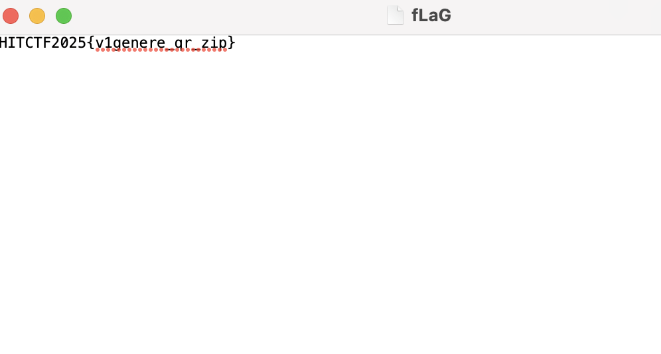Screen dimensions: 661x354
Task: Click the document proxy icon beside fLaG
Action: [x=396, y=15]
